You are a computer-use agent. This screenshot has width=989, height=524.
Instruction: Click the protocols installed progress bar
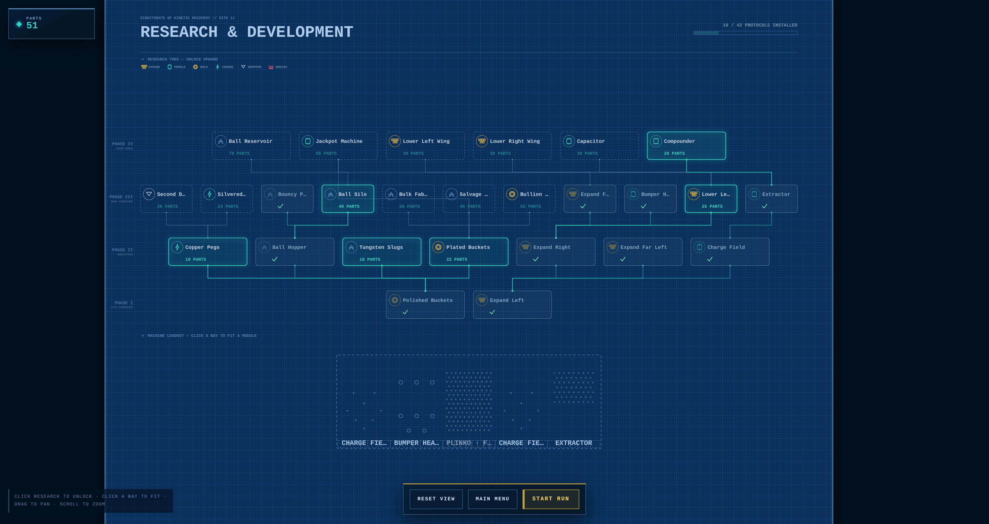click(745, 33)
